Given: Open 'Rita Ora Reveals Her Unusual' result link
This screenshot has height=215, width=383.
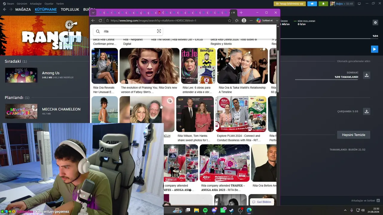Looking at the screenshot, I should point(104,90).
